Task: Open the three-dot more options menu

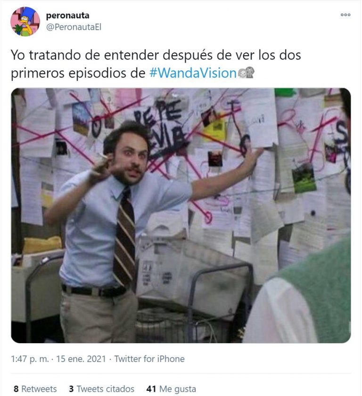Action: pyautogui.click(x=346, y=15)
